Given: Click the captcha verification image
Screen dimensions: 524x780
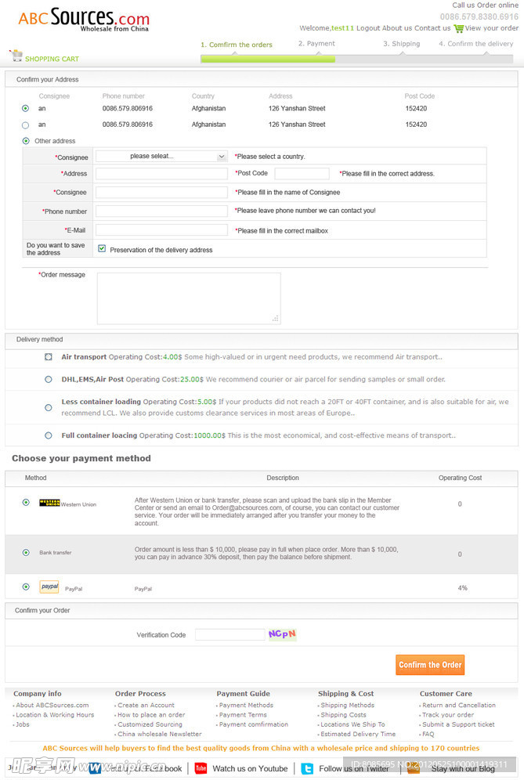Looking at the screenshot, I should pos(282,634).
